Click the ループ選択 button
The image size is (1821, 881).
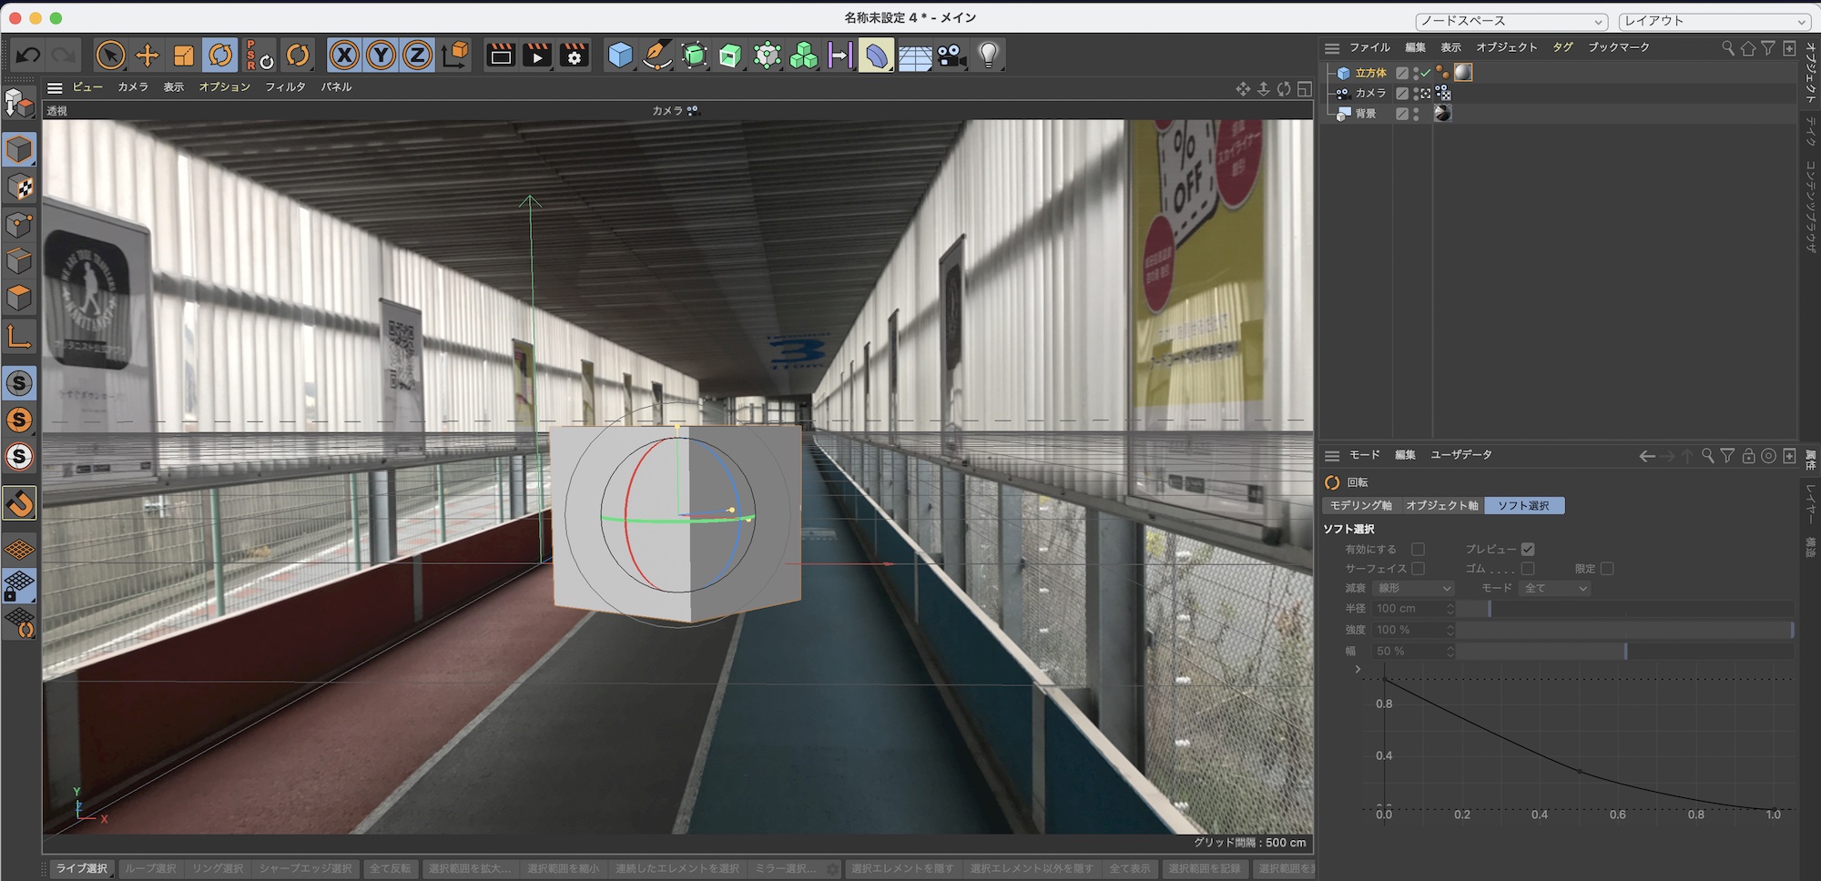pyautogui.click(x=150, y=868)
